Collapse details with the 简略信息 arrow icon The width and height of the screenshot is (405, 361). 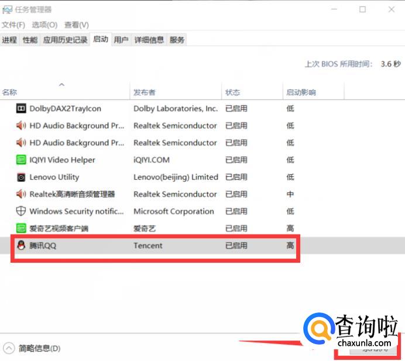(9, 348)
